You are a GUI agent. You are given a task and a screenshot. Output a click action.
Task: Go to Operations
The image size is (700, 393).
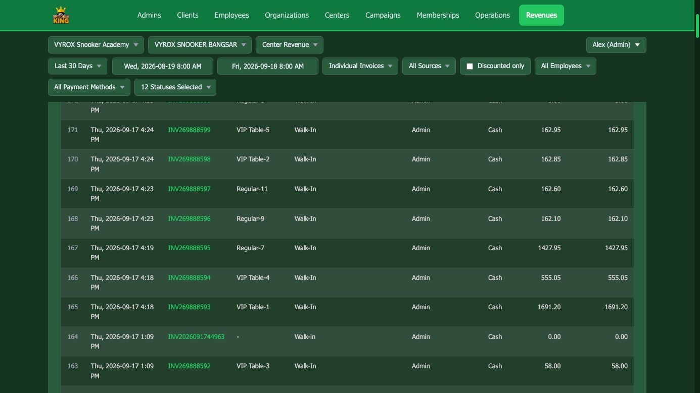click(x=492, y=15)
